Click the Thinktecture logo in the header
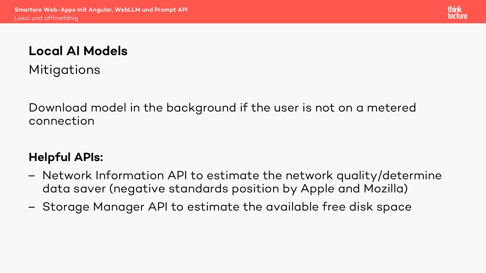This screenshot has height=273, width=486. tap(457, 12)
